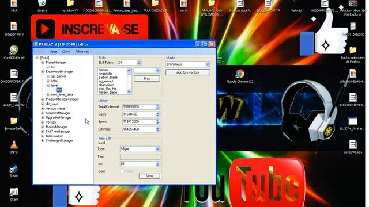Expand the xp_gained node
Screen dimensions: 369x207
48,76
